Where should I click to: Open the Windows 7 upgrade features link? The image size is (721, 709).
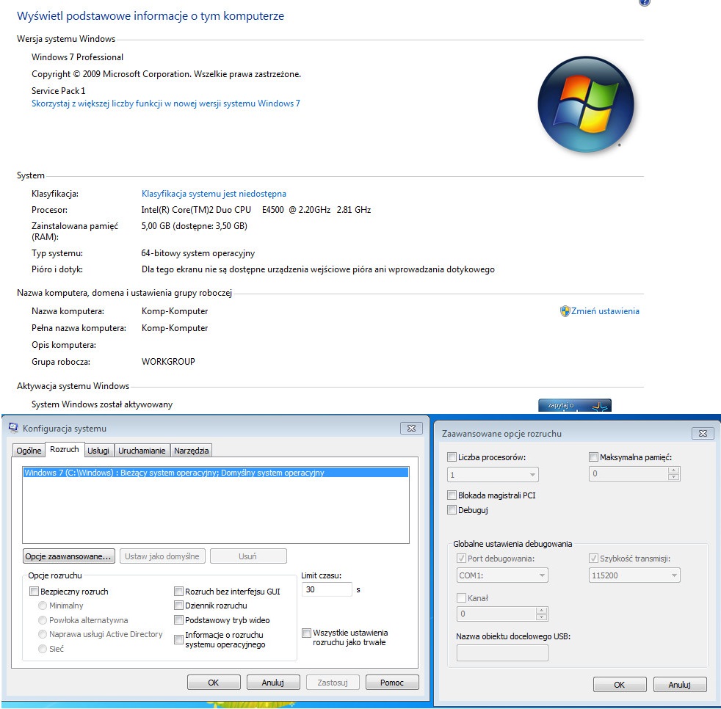coord(165,103)
